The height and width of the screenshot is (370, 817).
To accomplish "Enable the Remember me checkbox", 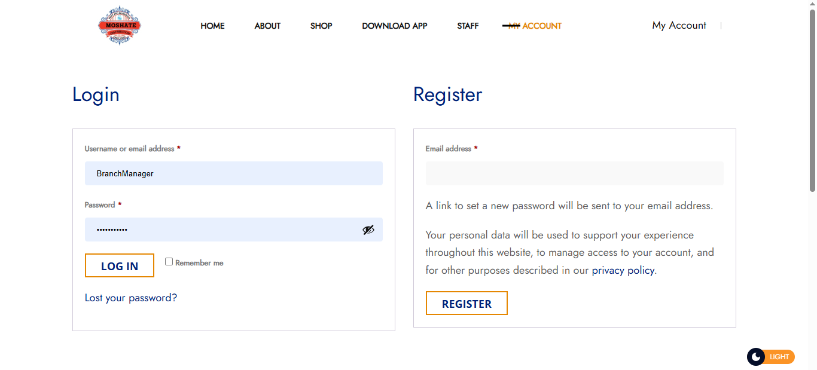I will [x=169, y=262].
